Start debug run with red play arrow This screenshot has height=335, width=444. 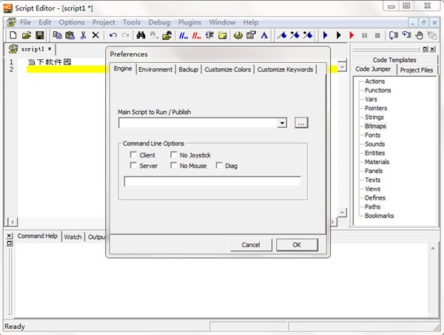pyautogui.click(x=351, y=35)
